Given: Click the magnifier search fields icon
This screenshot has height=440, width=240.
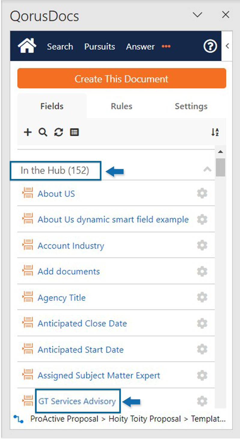Looking at the screenshot, I should coord(43,132).
